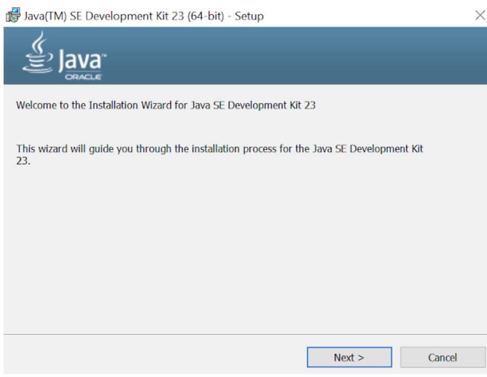The height and width of the screenshot is (377, 487).
Task: Click the installer icon in title bar
Action: (x=13, y=15)
